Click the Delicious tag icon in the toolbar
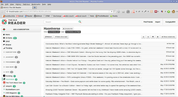 click(x=128, y=11)
